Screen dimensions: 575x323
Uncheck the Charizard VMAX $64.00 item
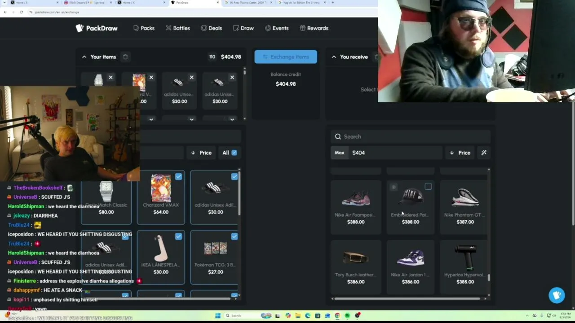coord(179,177)
